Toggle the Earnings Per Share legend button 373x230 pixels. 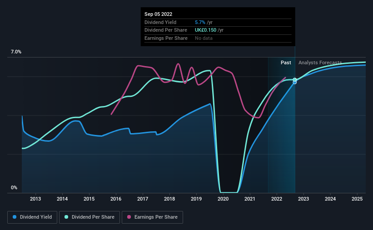(153, 217)
